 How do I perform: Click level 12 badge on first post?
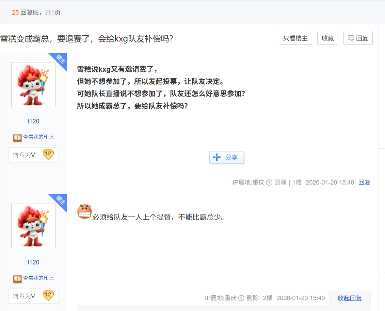[48, 154]
